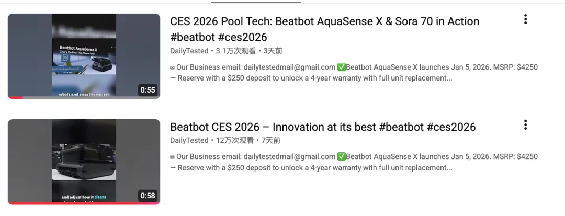This screenshot has width=565, height=216.
Task: Click the description snippet of the Innovation video
Action: 354,162
